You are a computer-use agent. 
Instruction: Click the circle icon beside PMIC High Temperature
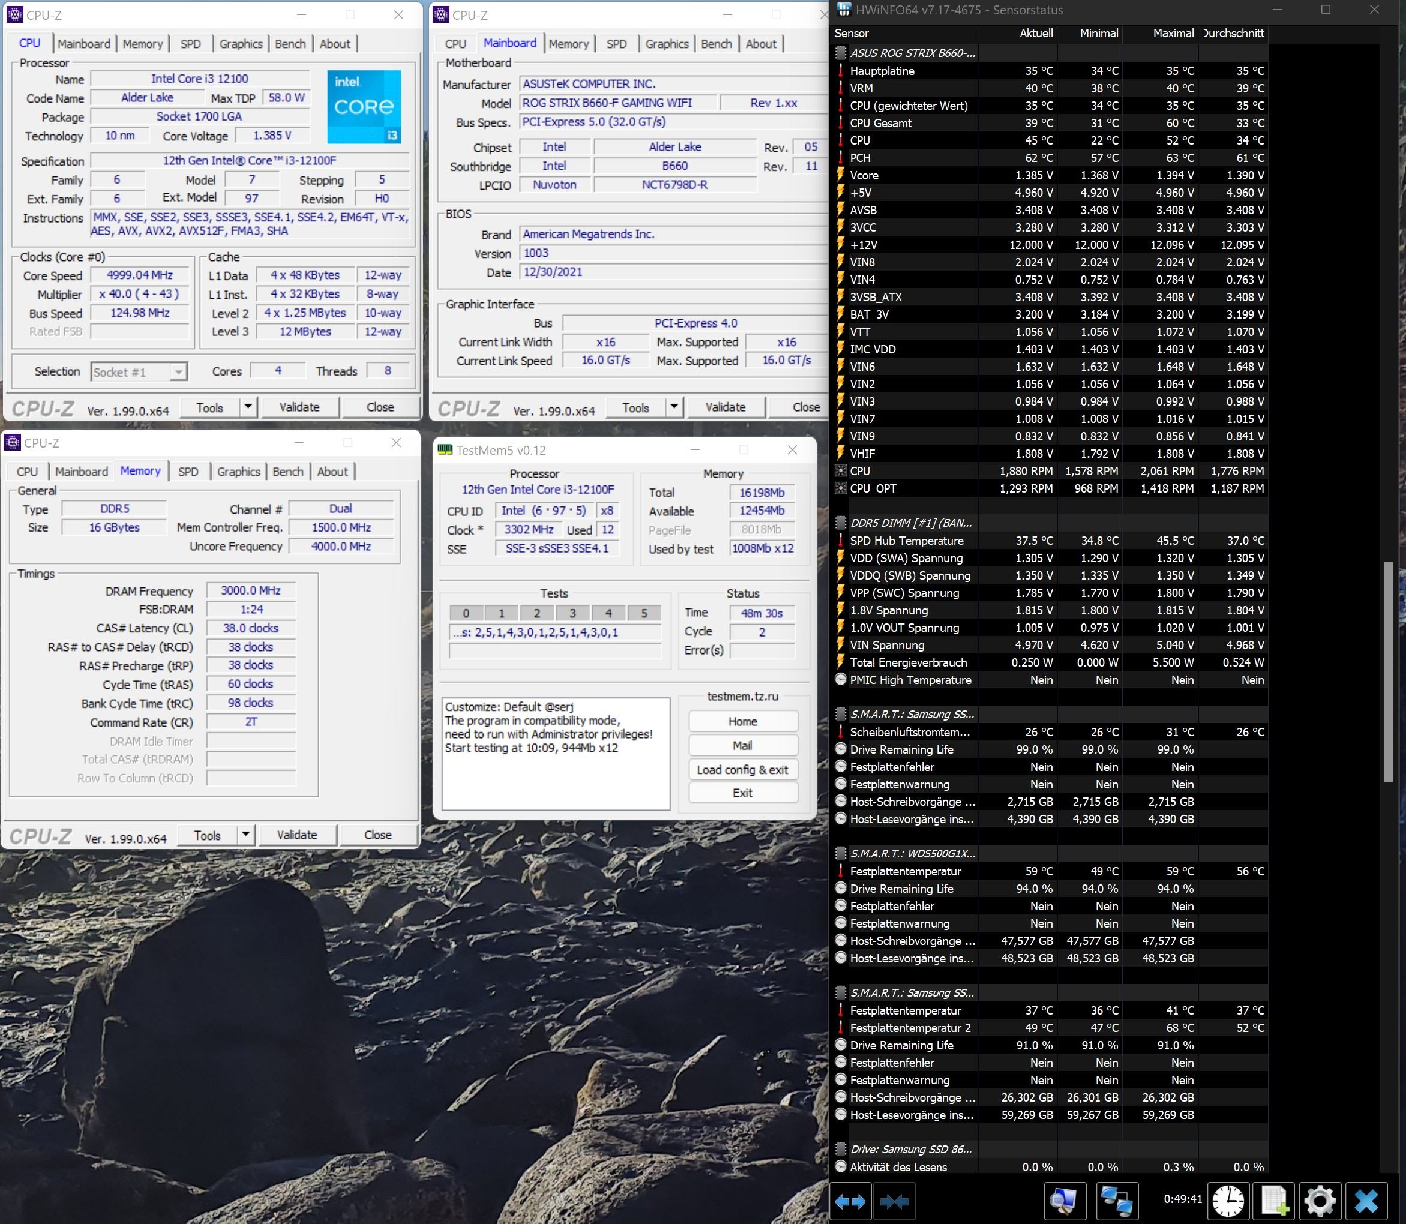click(840, 680)
